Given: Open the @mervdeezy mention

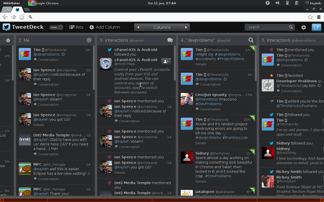Looking at the screenshot, I should [x=207, y=99].
